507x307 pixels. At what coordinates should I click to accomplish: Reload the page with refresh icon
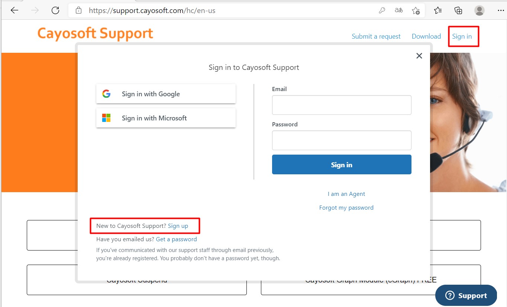point(55,10)
